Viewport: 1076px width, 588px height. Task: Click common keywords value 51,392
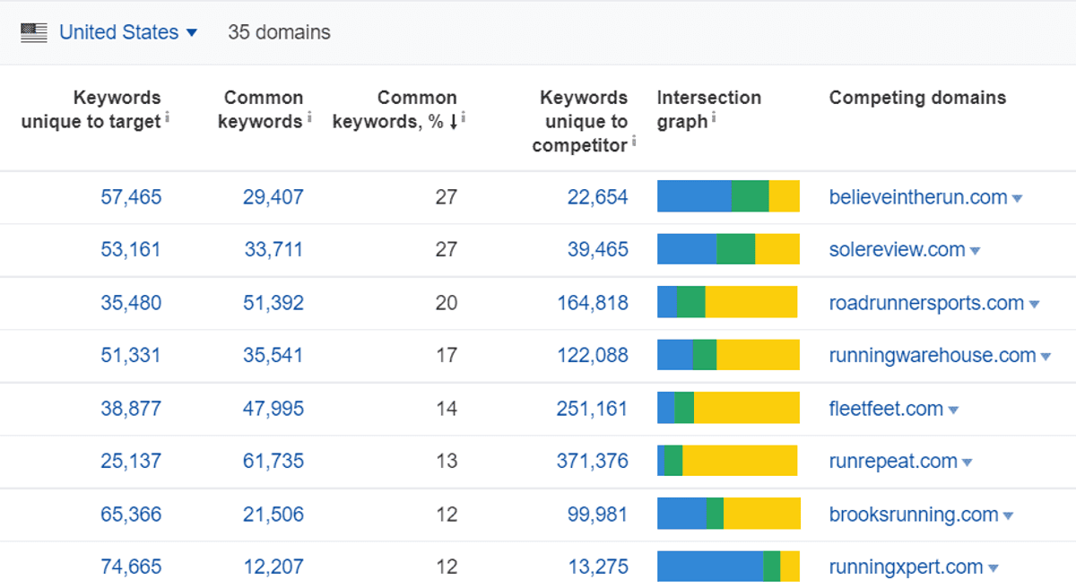(273, 303)
